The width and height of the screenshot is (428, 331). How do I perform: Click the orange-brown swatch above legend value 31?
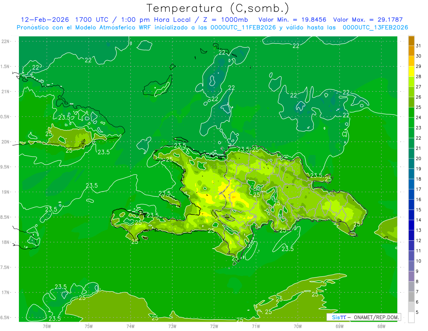click(x=411, y=41)
